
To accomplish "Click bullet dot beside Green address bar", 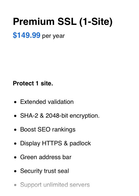I will [15, 157].
